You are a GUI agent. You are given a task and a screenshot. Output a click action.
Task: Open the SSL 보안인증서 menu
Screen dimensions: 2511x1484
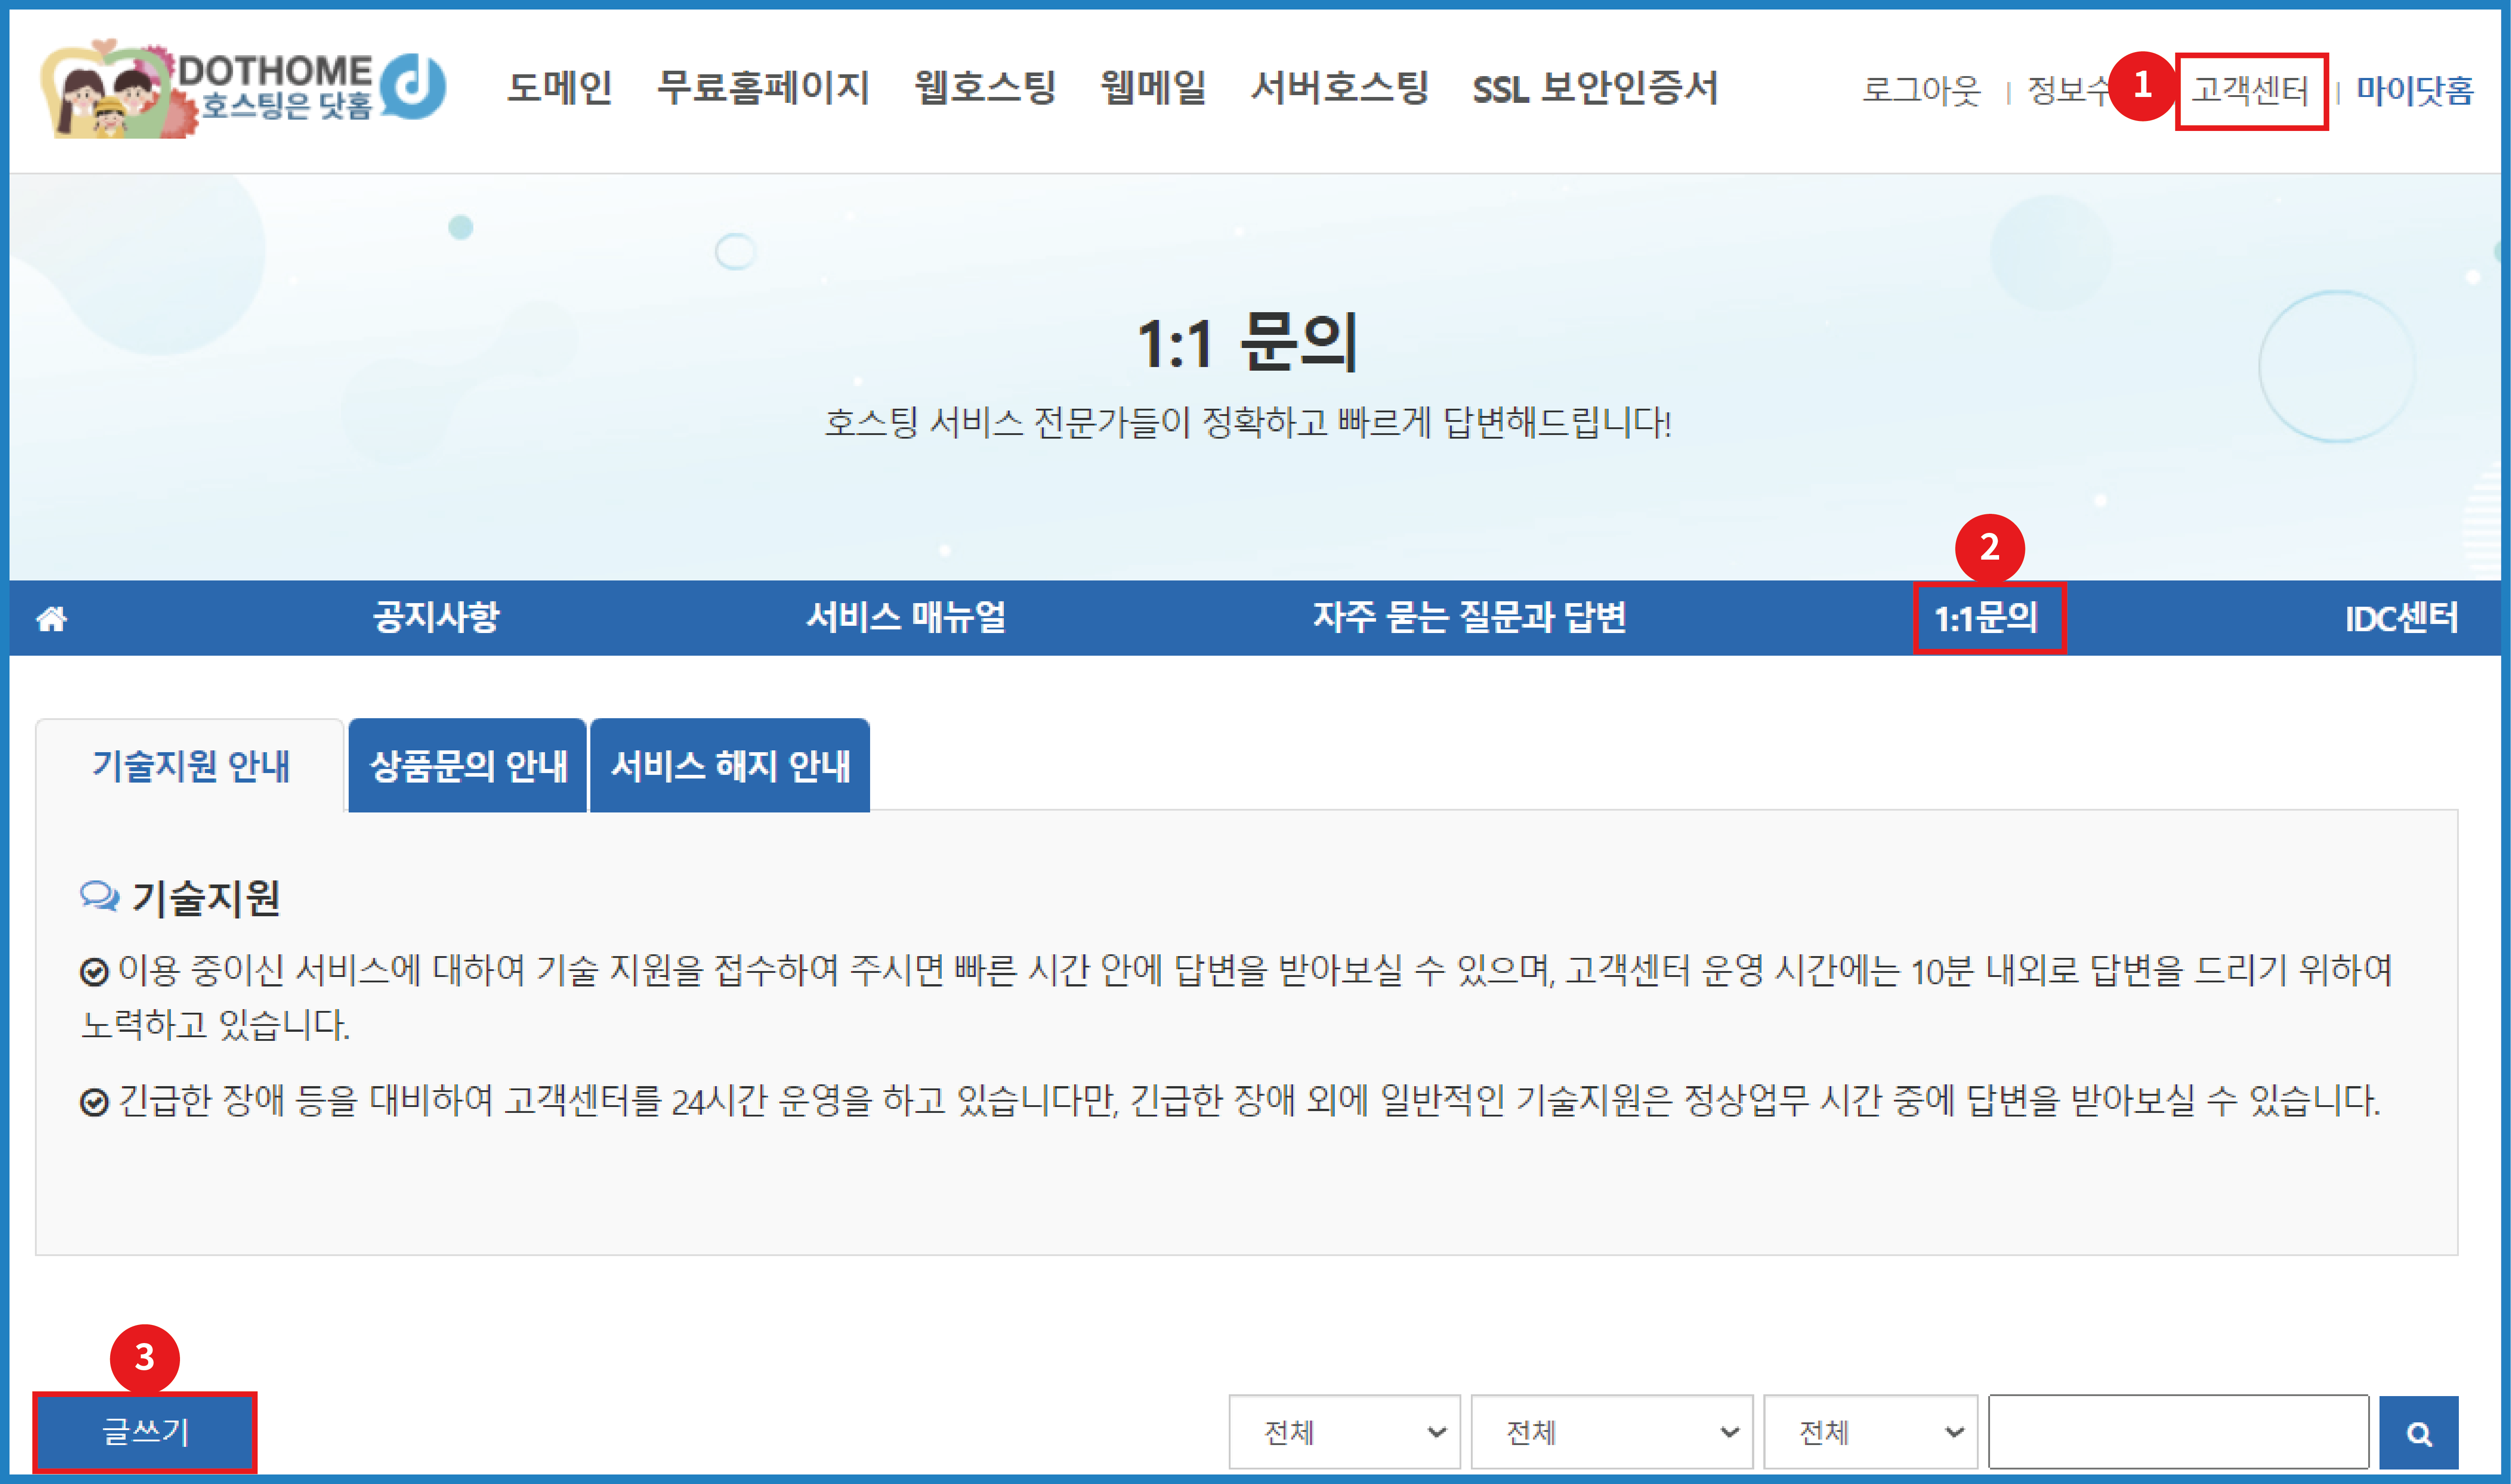[1595, 88]
